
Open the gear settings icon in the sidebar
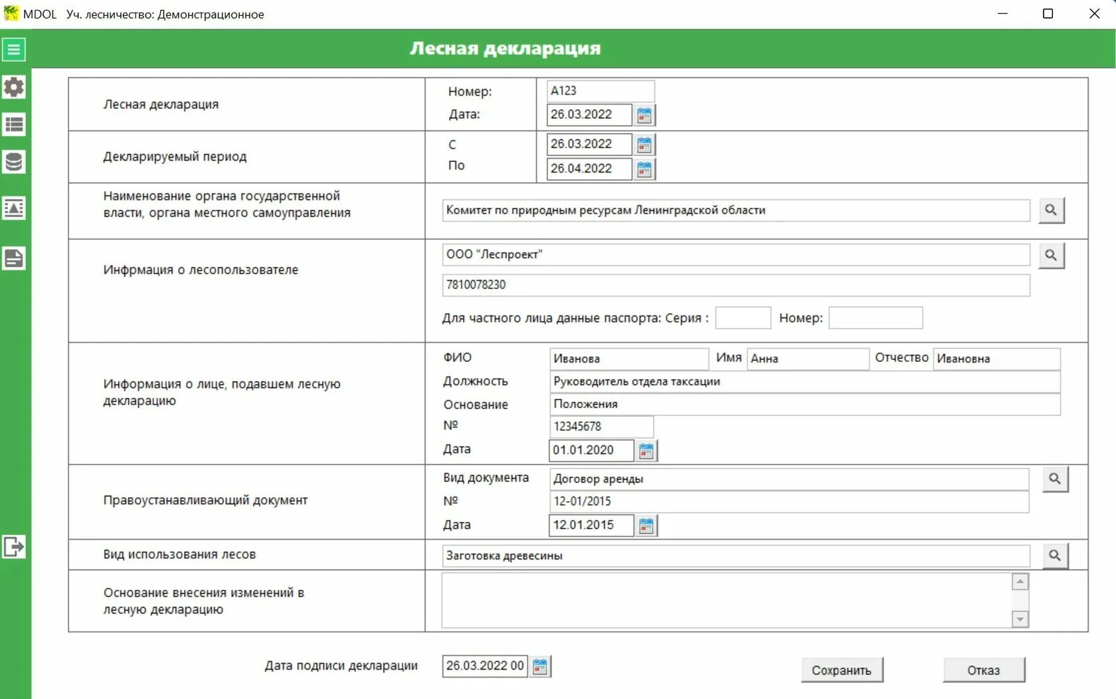point(14,87)
